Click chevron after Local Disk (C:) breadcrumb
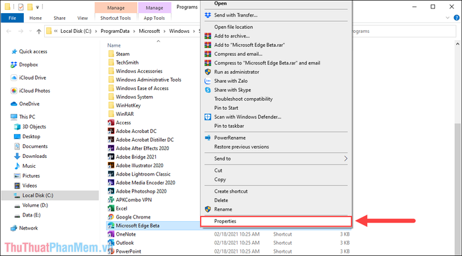Screen dimensions: 462x256 [96, 31]
